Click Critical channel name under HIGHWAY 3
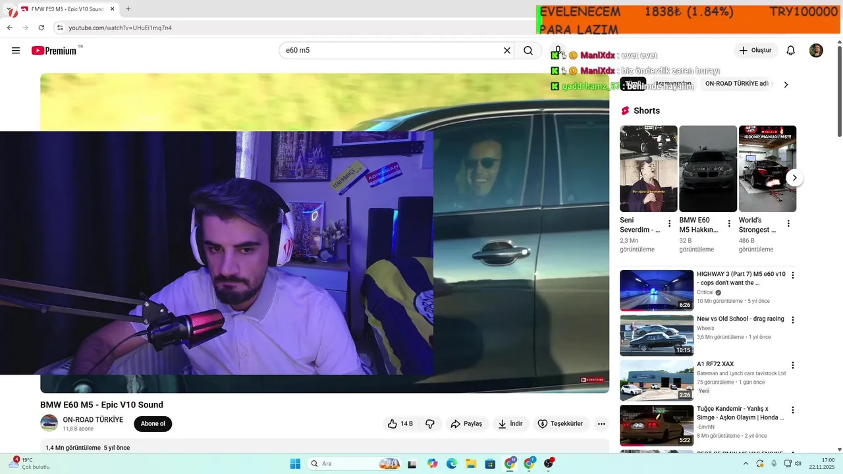Screen dimensions: 843x474 (x=705, y=292)
